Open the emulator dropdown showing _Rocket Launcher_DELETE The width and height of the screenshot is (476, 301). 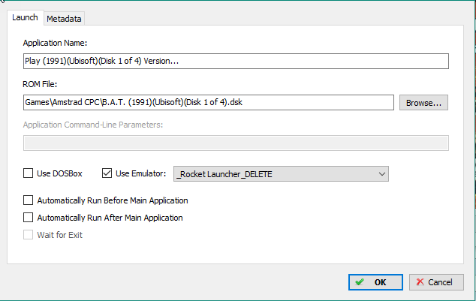tap(281, 174)
